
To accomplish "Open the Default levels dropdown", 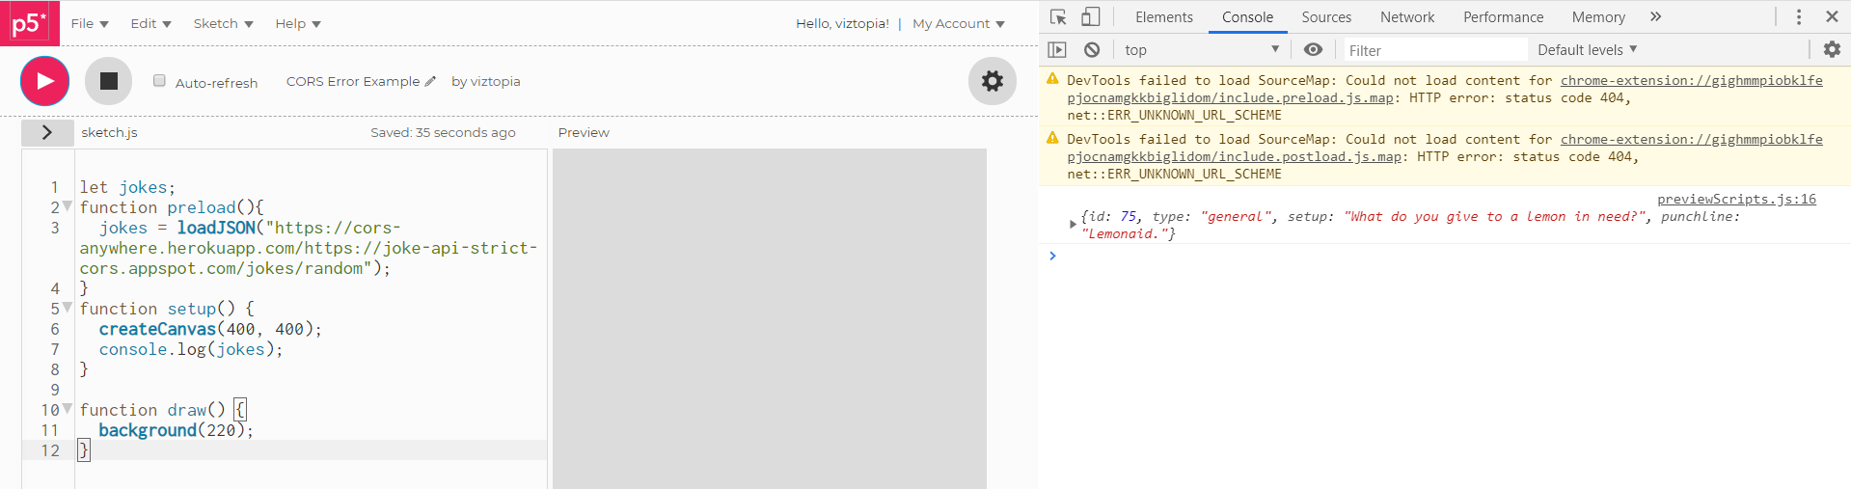I will click(1587, 49).
